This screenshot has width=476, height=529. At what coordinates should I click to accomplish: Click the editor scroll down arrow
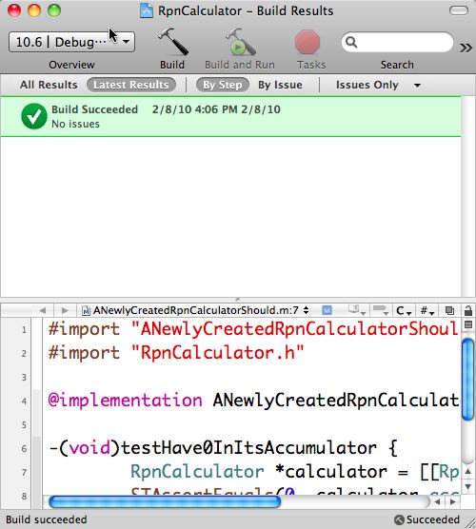coord(468,486)
